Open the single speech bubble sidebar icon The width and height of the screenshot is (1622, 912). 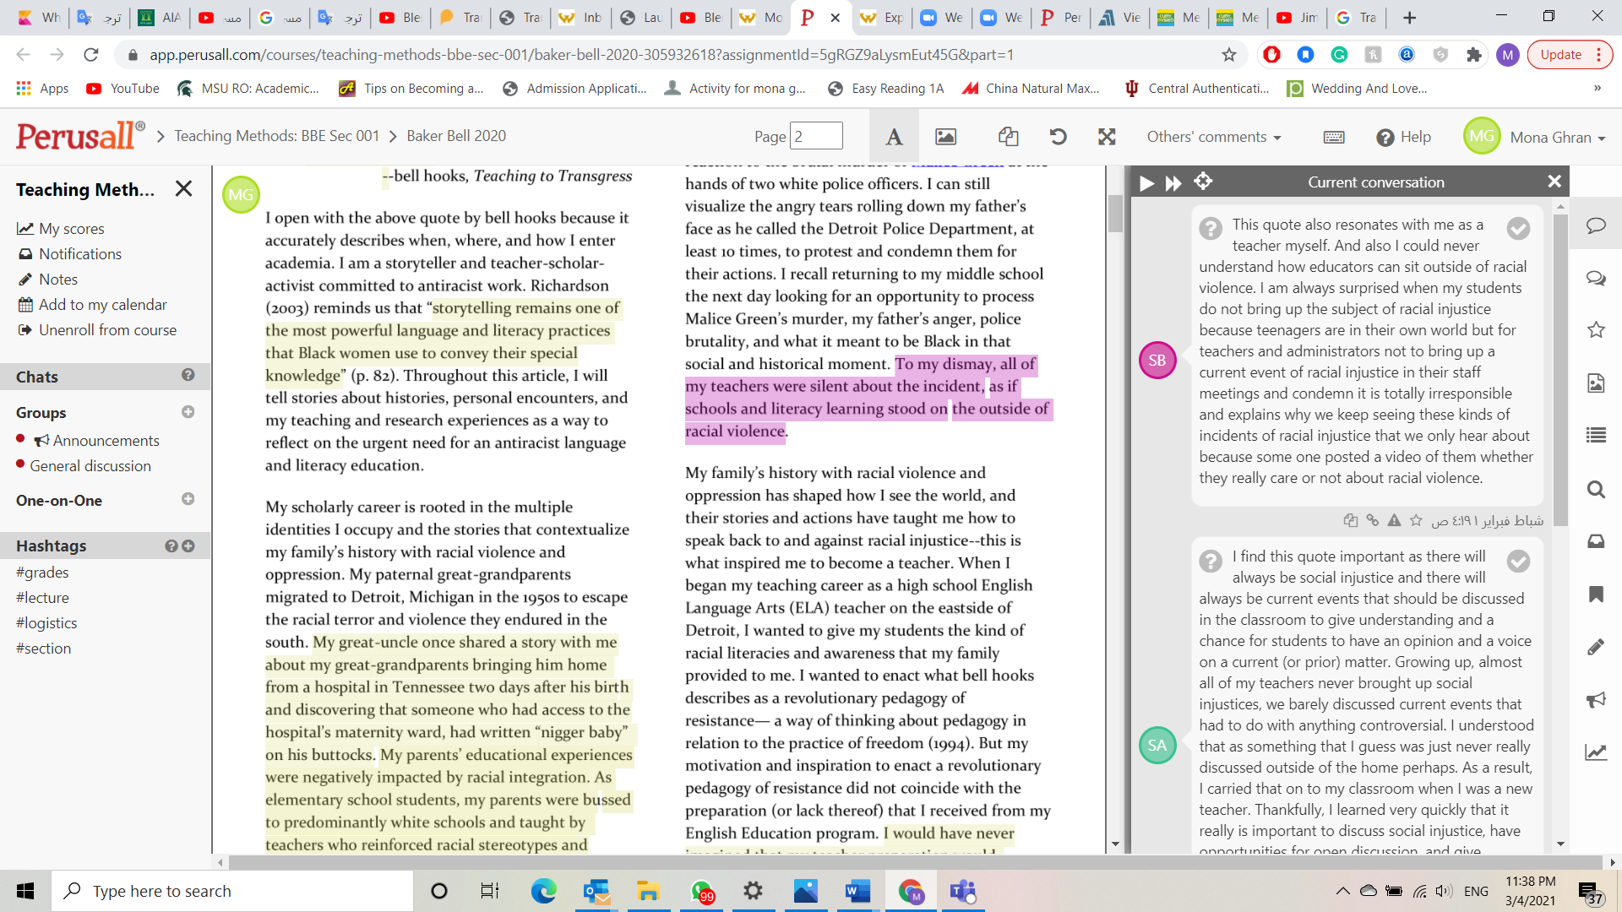(x=1596, y=225)
